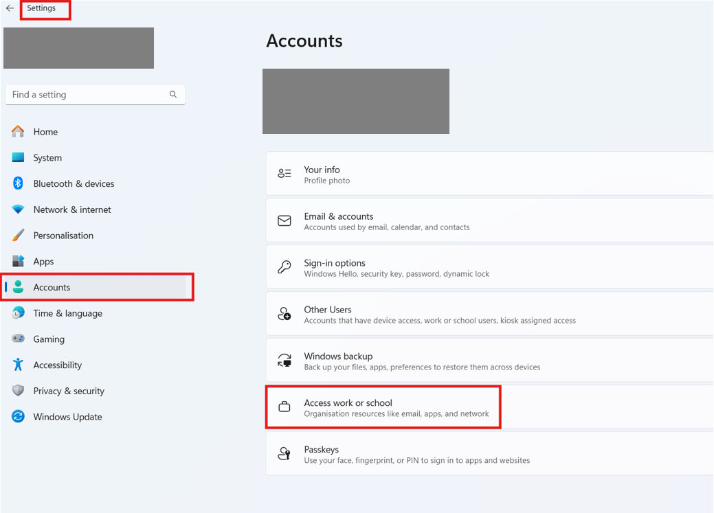Viewport: 714px width, 513px height.
Task: Go to System settings
Action: tap(96, 157)
